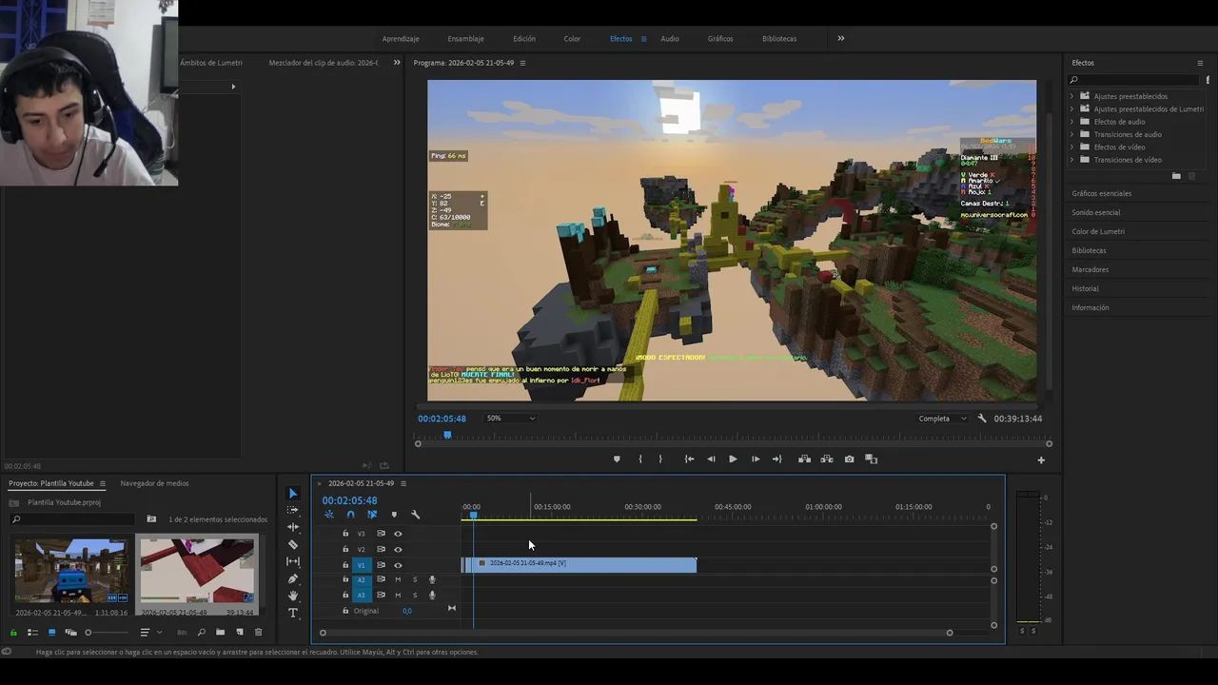1218x685 pixels.
Task: Export frame with the camera icon
Action: [849, 460]
